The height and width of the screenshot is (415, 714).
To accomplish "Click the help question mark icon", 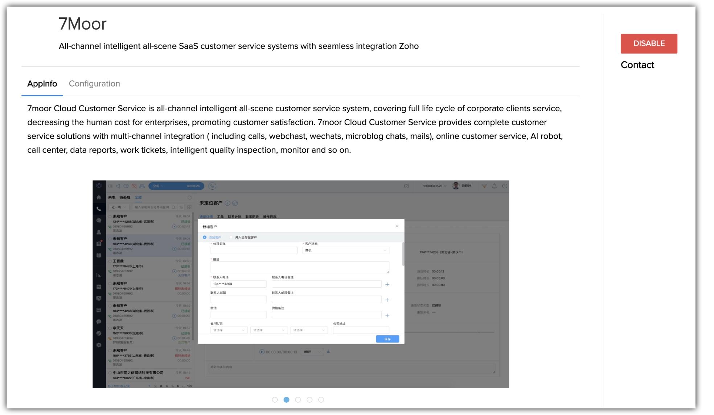I will point(406,186).
